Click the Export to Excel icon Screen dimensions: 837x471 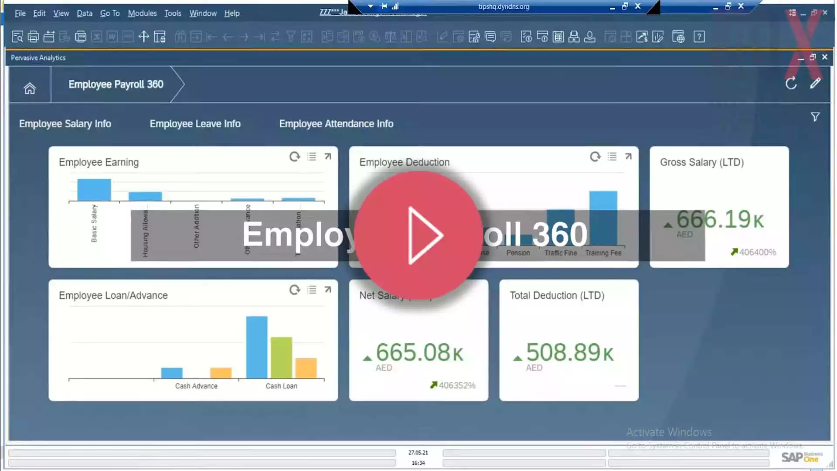pos(96,37)
